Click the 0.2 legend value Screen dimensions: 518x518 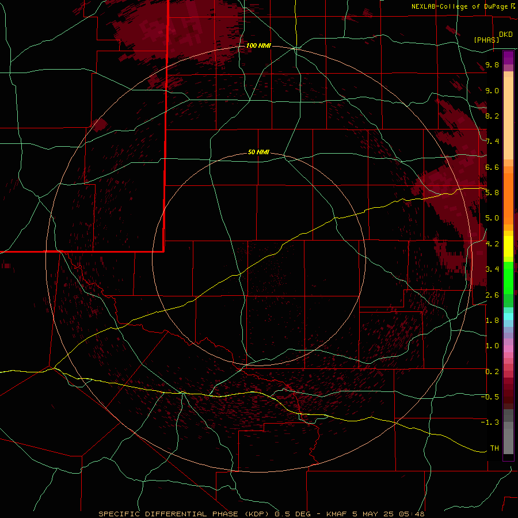492,372
